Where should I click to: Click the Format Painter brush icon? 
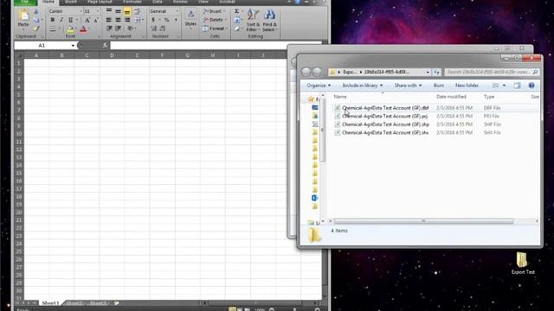pyautogui.click(x=36, y=29)
